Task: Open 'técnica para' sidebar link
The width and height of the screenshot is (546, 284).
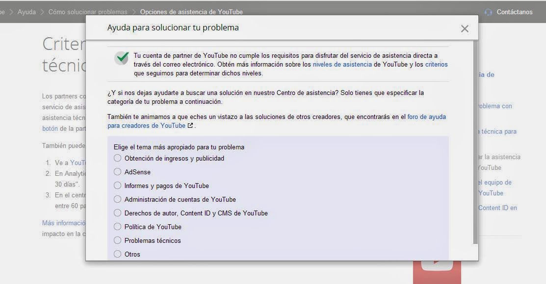Action: point(497,131)
